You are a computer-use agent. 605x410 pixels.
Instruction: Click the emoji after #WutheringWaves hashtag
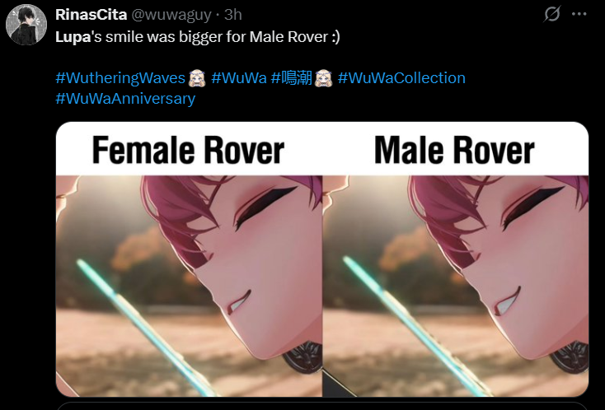pyautogui.click(x=197, y=78)
